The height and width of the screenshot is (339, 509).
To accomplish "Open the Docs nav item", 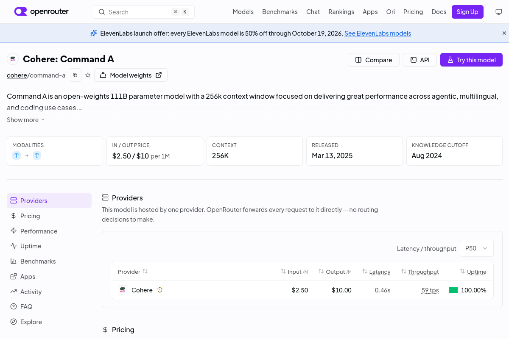I will coord(439,12).
